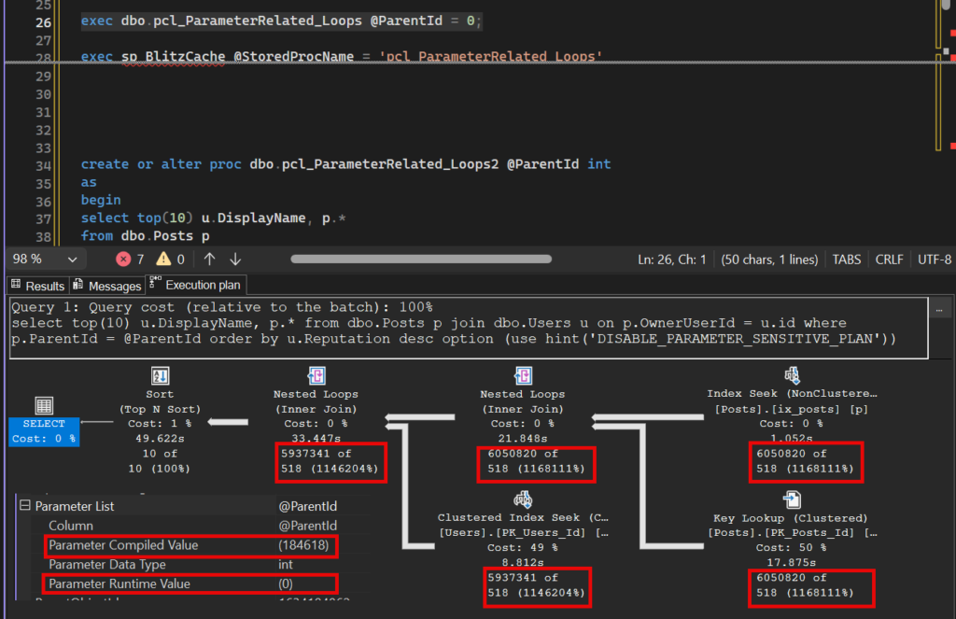Click the SELECT operator icon in plan
This screenshot has width=956, height=619.
pyautogui.click(x=44, y=405)
